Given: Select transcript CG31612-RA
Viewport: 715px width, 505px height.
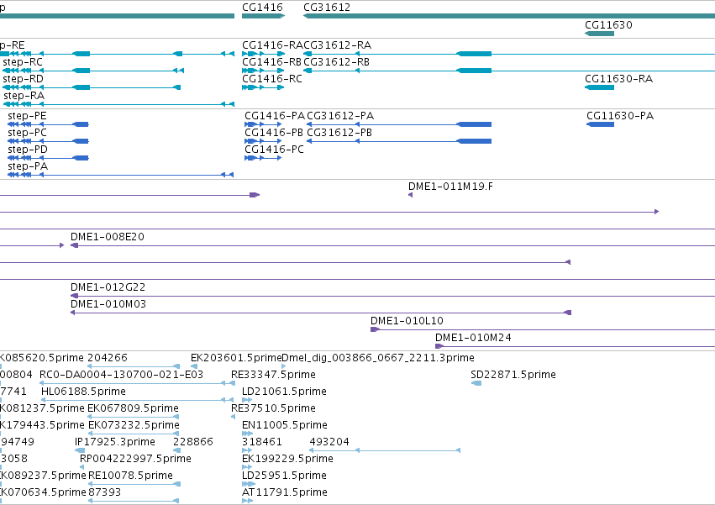Looking at the screenshot, I should 337,45.
